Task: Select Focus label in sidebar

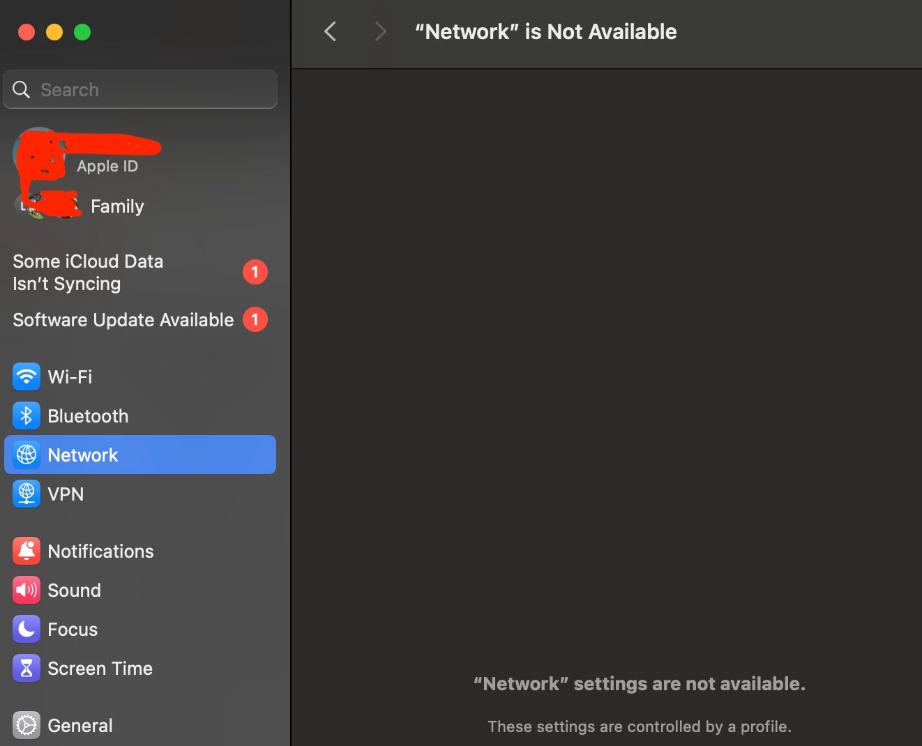Action: coord(73,630)
